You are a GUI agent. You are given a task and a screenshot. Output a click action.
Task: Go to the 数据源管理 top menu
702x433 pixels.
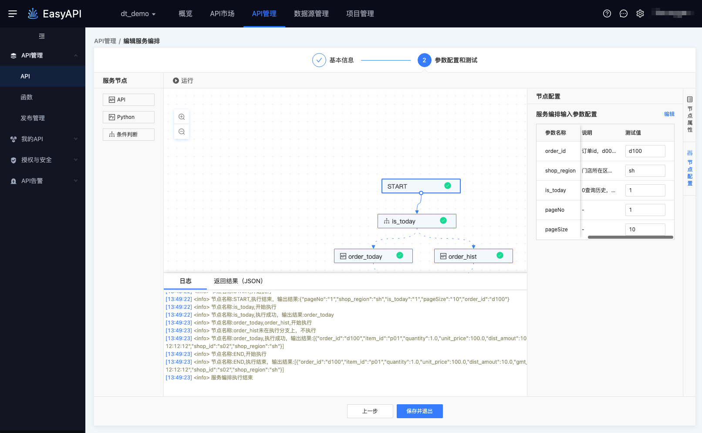click(311, 14)
